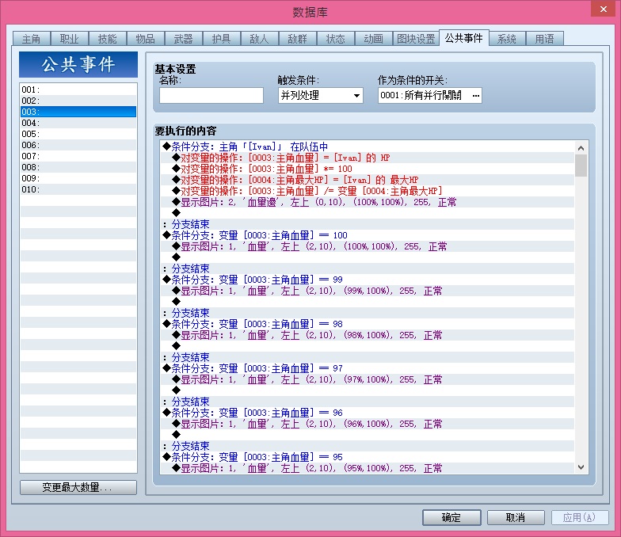Click the 确定 button
The width and height of the screenshot is (621, 537).
(x=451, y=517)
